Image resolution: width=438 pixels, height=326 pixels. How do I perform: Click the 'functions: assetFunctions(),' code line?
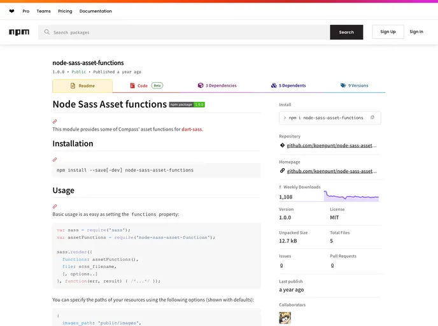click(x=101, y=259)
